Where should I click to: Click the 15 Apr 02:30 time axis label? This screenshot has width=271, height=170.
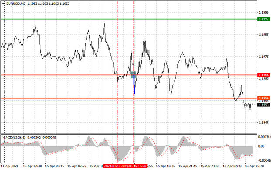32,166
